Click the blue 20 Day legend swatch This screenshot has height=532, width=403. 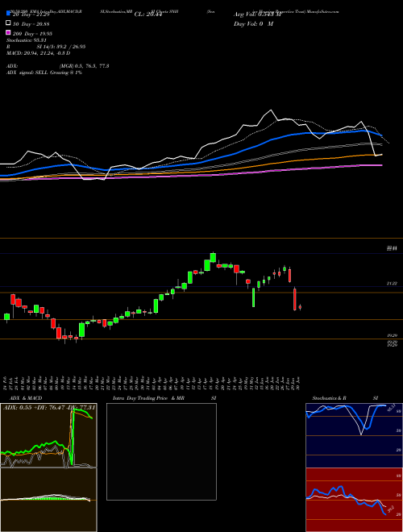9,13
